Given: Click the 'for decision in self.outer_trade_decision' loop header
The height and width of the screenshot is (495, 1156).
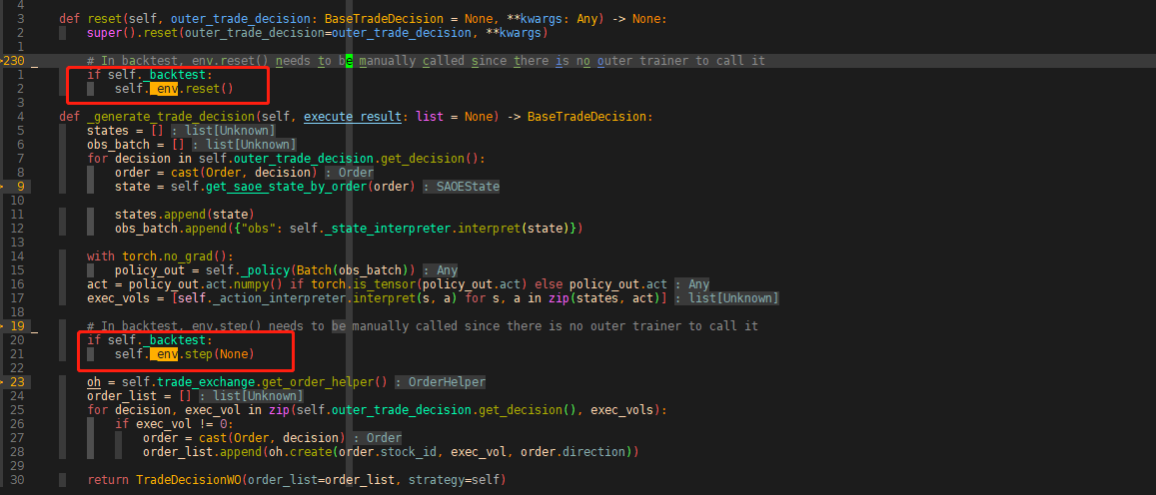Looking at the screenshot, I should point(288,159).
